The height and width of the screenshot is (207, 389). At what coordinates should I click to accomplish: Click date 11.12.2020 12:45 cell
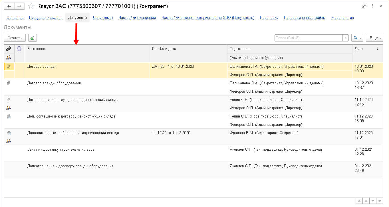[x=368, y=104]
